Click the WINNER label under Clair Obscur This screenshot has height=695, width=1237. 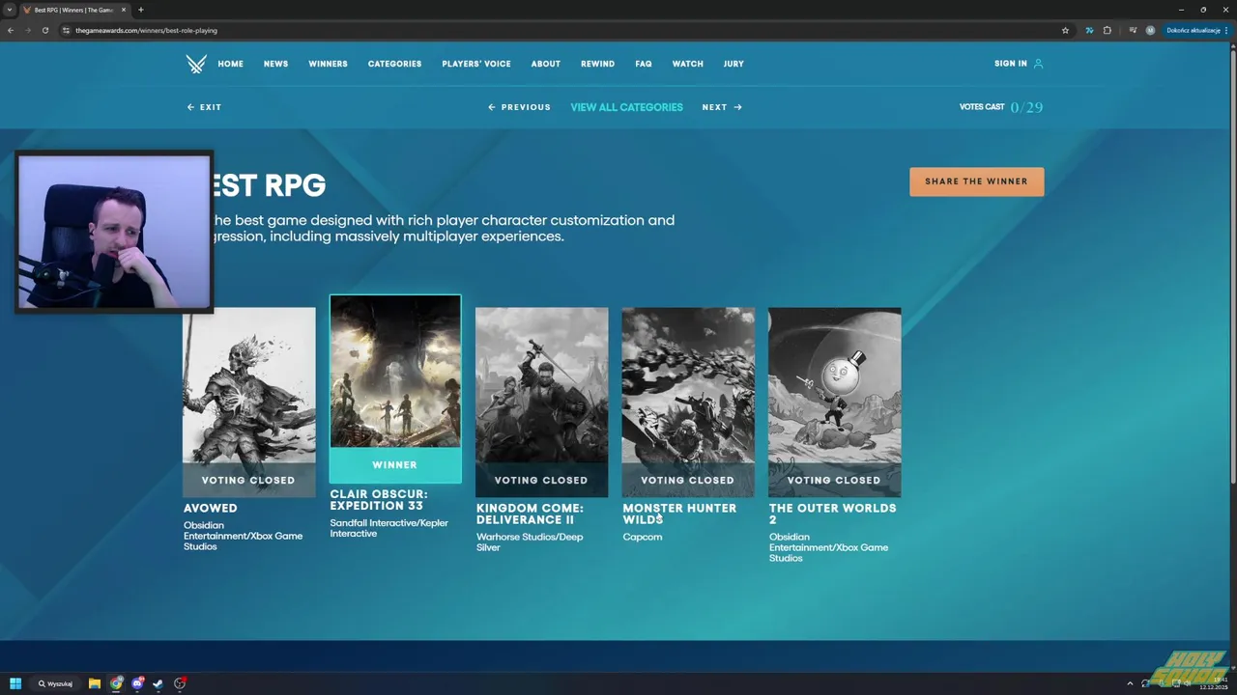(x=395, y=465)
